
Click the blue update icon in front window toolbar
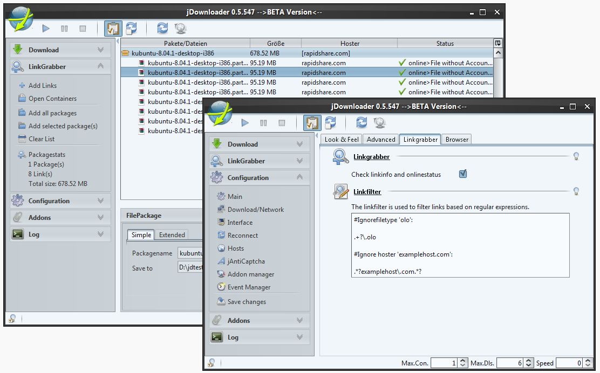[x=361, y=122]
